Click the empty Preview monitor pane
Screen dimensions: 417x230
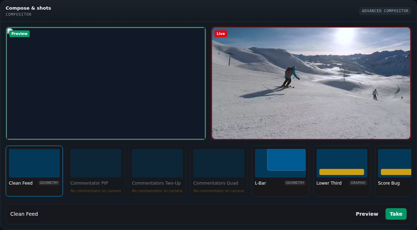[106, 83]
